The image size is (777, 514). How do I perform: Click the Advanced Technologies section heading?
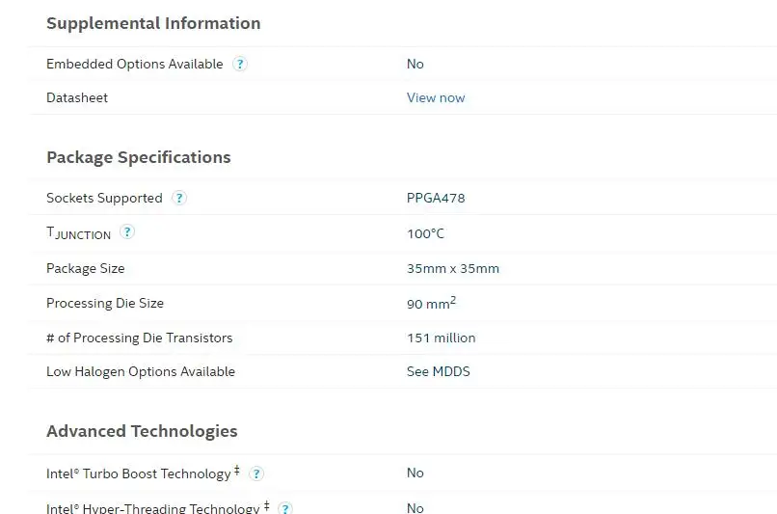click(142, 431)
